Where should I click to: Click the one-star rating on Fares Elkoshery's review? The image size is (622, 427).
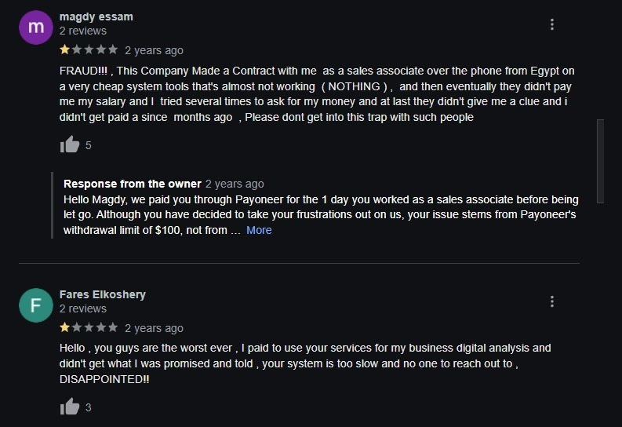click(x=89, y=327)
